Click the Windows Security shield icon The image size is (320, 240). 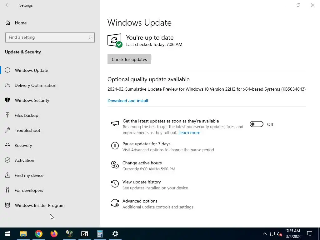tap(7, 100)
